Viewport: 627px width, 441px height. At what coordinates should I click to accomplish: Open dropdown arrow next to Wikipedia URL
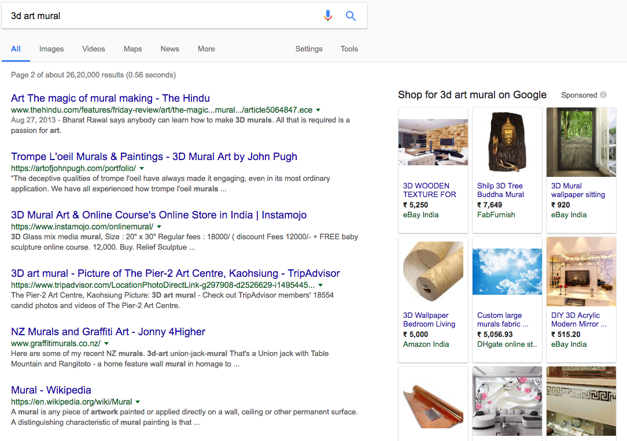[138, 402]
